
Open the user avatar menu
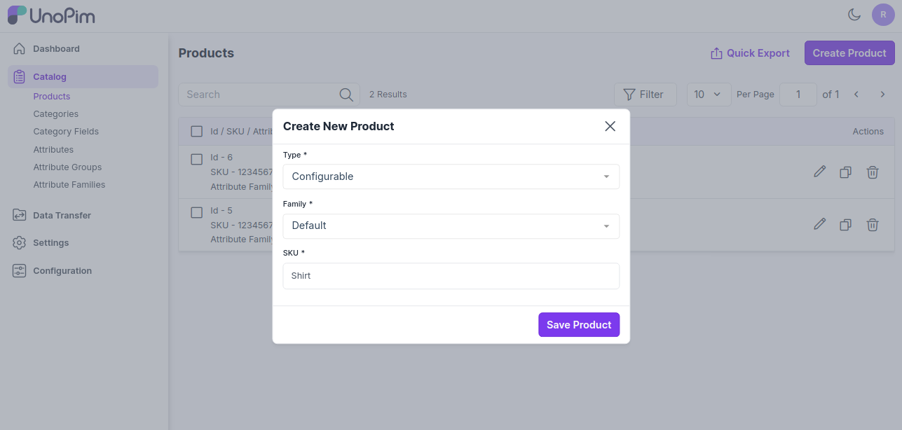[882, 15]
